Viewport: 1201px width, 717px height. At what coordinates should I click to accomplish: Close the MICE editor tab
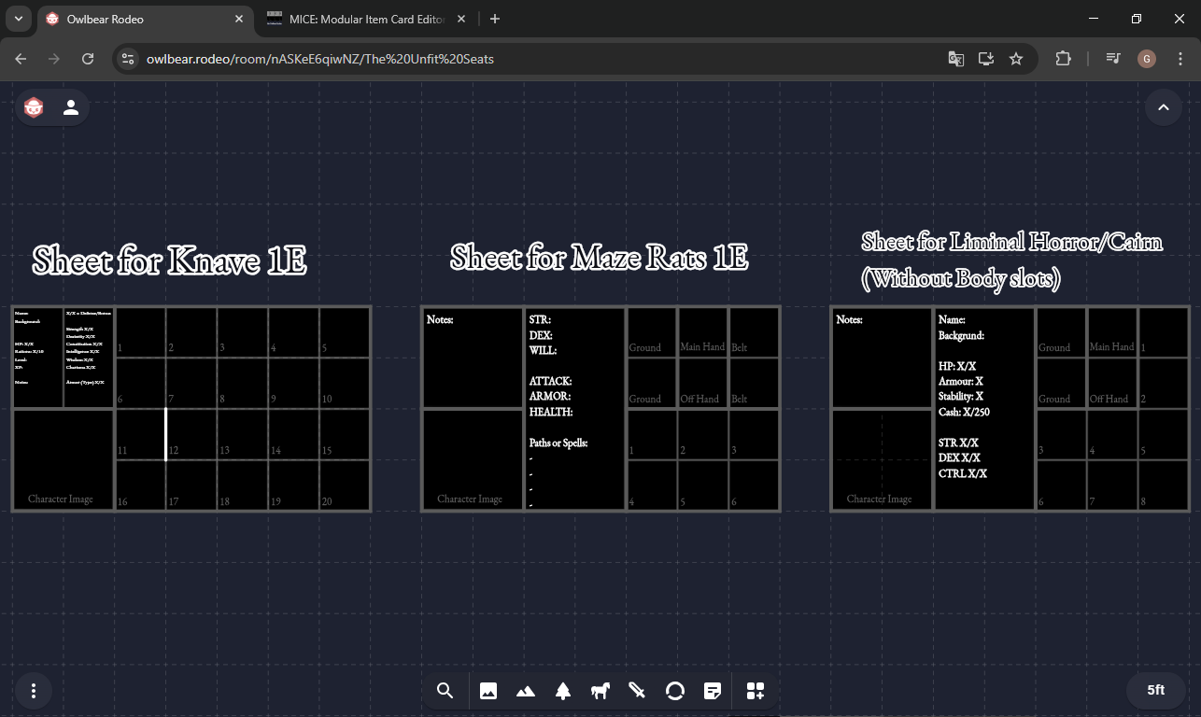[x=461, y=19]
